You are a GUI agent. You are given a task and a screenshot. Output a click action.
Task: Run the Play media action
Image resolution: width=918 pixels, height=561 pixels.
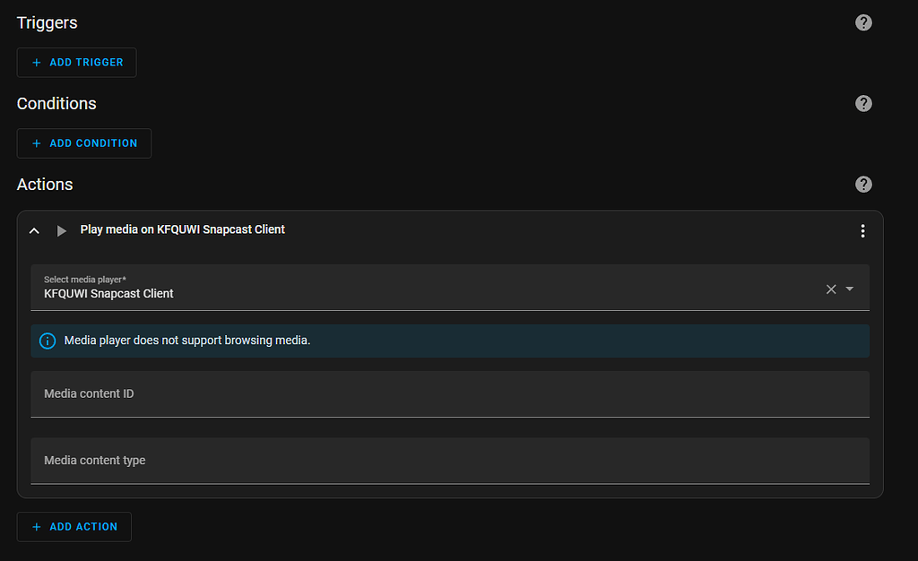click(62, 230)
